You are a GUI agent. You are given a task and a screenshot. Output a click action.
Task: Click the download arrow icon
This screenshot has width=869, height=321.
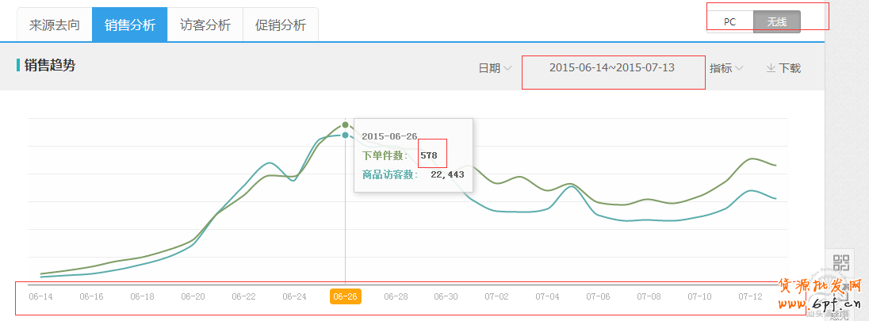tap(770, 68)
